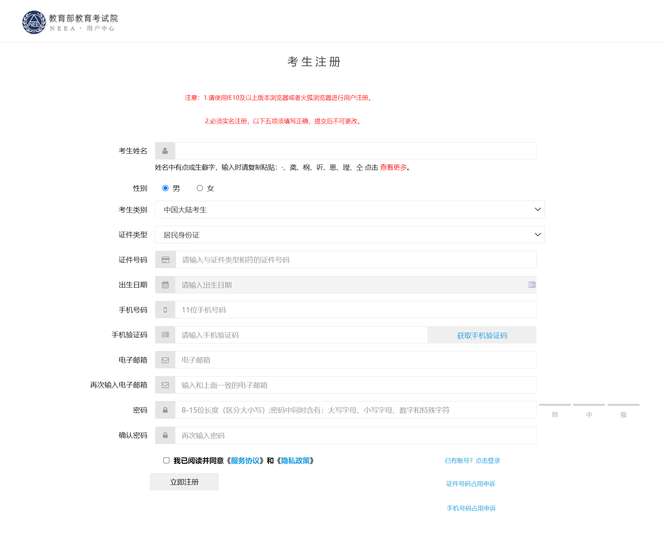Select the 男 gender radio button
The width and height of the screenshot is (665, 551).
click(x=165, y=188)
